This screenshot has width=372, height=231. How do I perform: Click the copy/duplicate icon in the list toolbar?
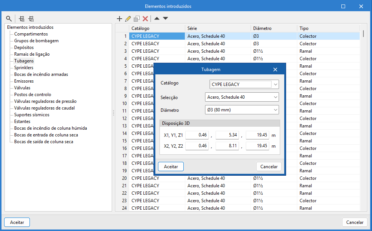click(x=137, y=18)
